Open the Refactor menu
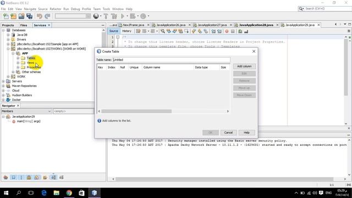This screenshot has width=352, height=198. (x=56, y=9)
